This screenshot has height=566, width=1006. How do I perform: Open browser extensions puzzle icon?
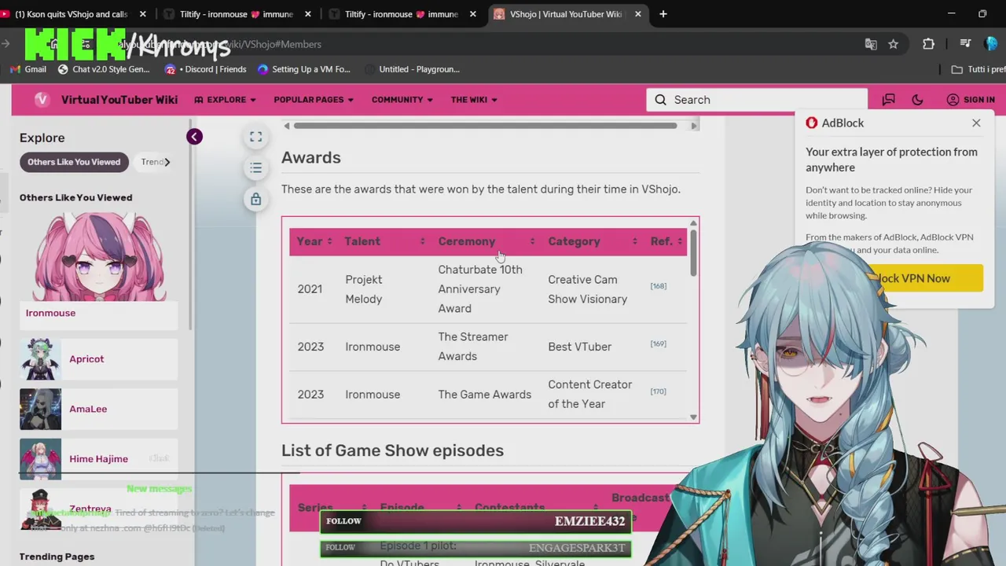(x=928, y=44)
